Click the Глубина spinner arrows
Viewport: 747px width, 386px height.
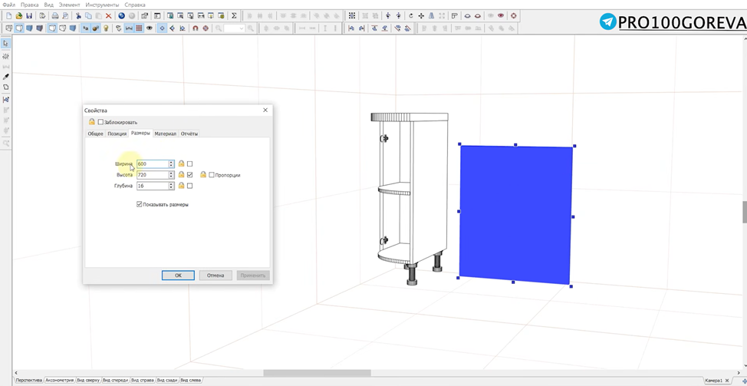(x=171, y=186)
